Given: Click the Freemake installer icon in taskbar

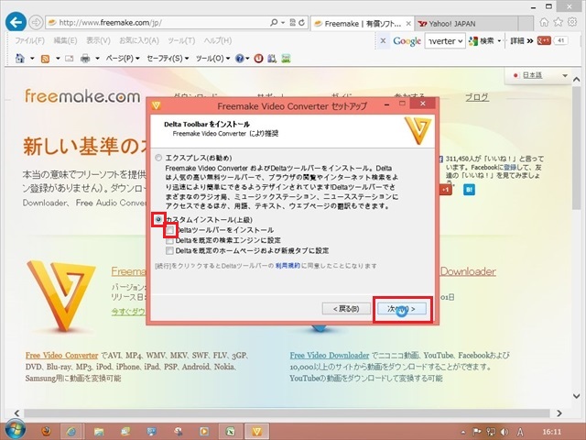Looking at the screenshot, I should pyautogui.click(x=258, y=430).
